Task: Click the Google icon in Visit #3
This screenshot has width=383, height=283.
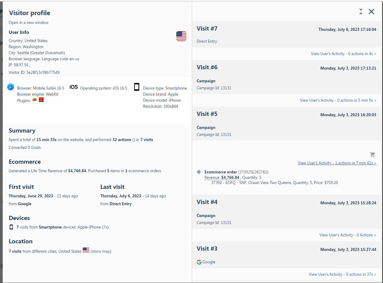Action: [199, 262]
